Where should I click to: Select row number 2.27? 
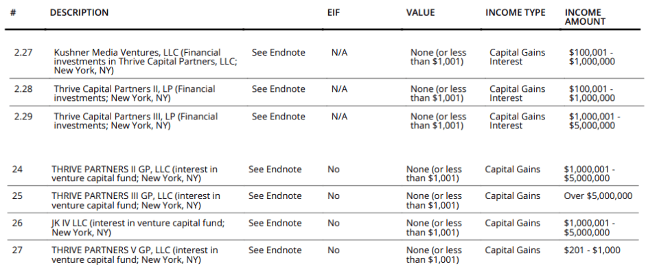click(23, 53)
